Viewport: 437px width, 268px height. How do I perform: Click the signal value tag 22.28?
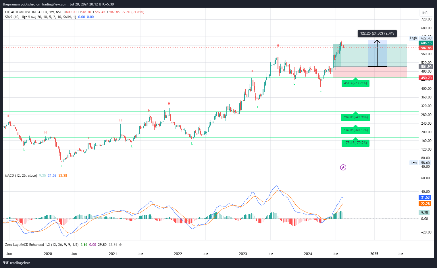click(x=425, y=204)
